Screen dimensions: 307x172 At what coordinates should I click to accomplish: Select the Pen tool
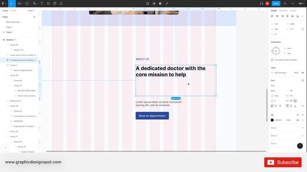click(x=35, y=3)
